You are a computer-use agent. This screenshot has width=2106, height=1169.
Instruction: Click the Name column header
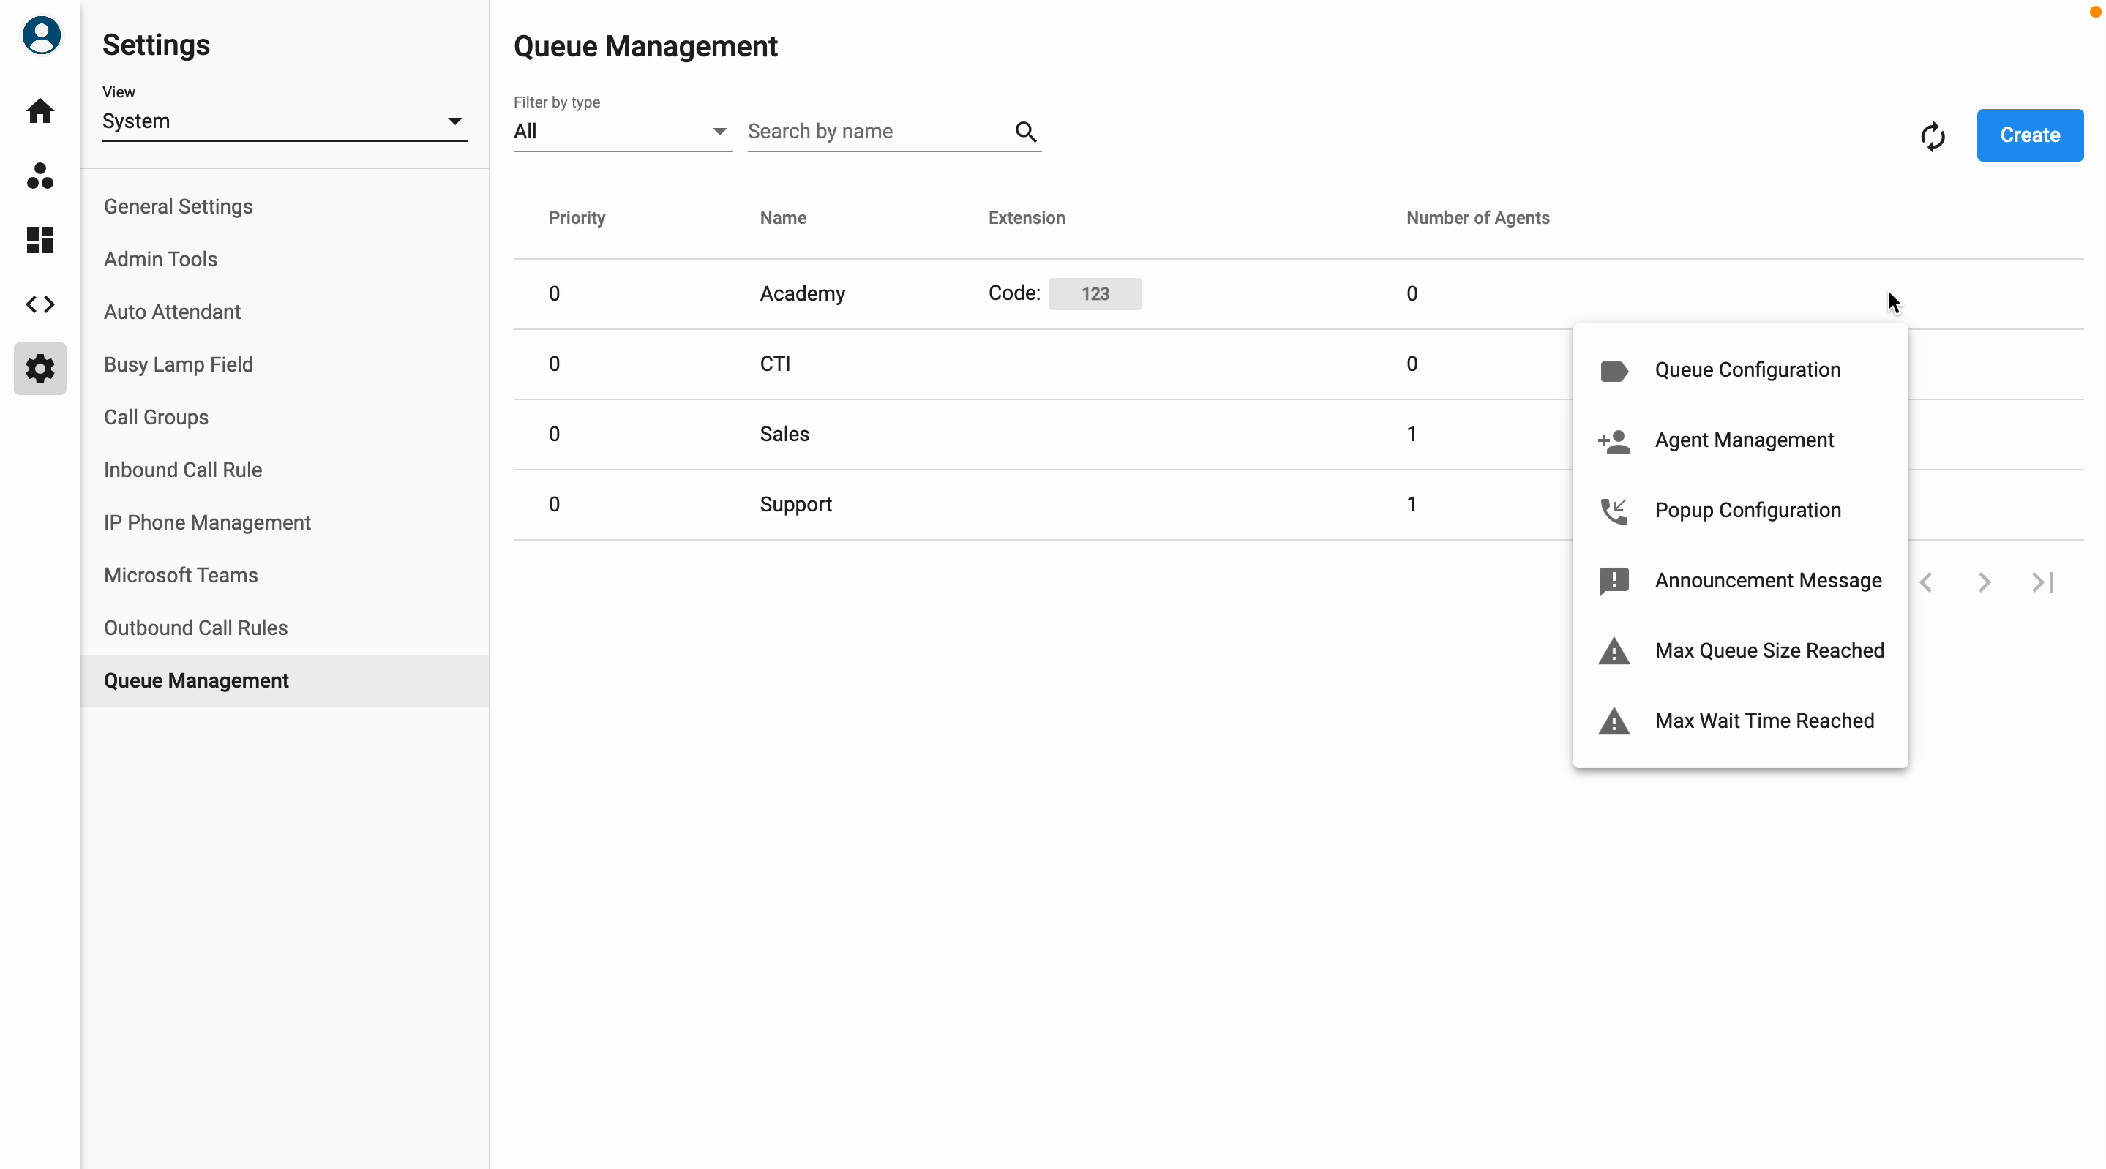point(782,218)
